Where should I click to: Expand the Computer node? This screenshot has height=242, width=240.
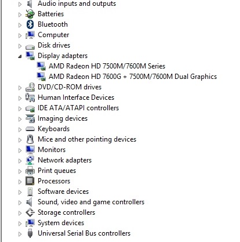click(20, 35)
